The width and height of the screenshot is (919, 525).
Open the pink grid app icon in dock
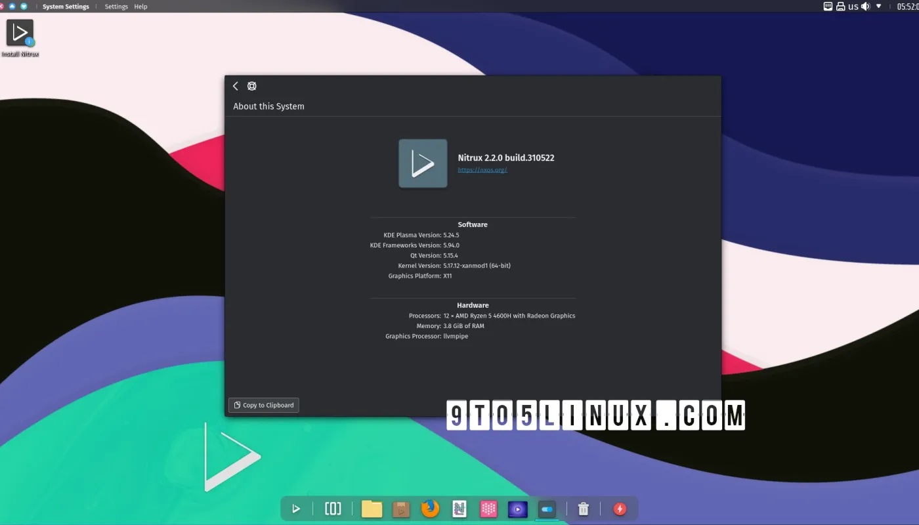[x=488, y=509]
